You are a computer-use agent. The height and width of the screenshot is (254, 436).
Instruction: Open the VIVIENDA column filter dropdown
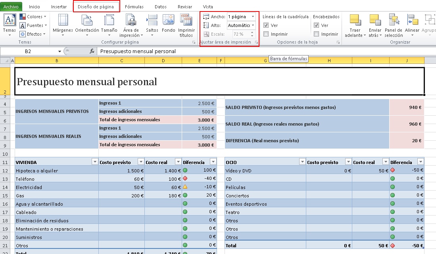[x=94, y=162]
